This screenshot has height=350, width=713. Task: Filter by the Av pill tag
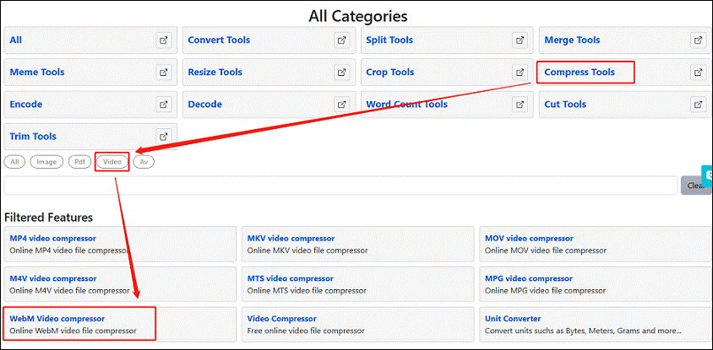(x=144, y=162)
